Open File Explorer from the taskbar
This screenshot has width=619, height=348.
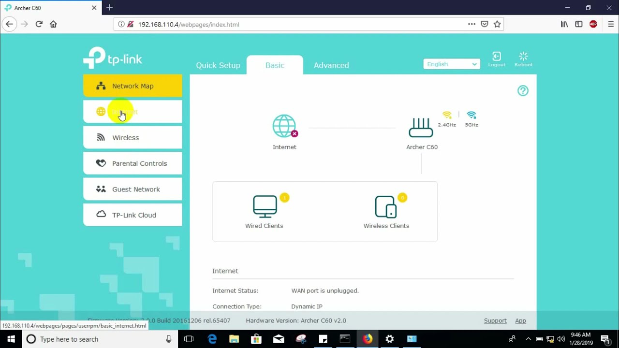(x=234, y=339)
